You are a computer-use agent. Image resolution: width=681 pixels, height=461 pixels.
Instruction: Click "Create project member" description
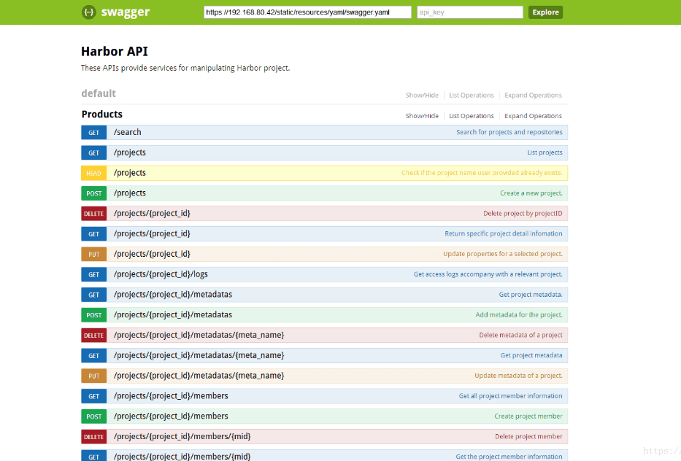click(528, 417)
